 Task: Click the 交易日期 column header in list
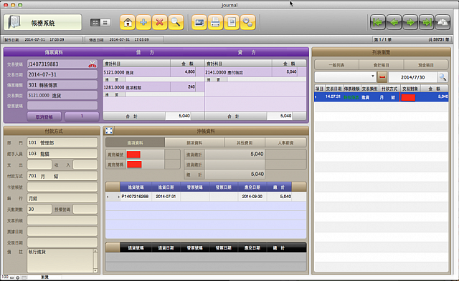pyautogui.click(x=333, y=89)
